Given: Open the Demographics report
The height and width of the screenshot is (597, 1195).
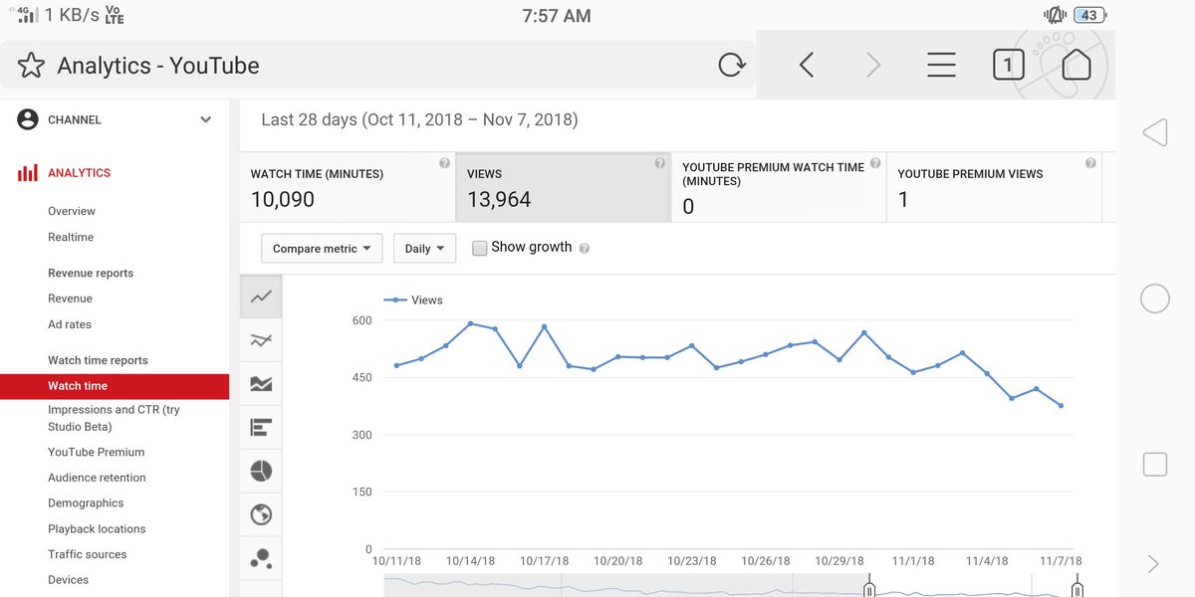Looking at the screenshot, I should 86,503.
